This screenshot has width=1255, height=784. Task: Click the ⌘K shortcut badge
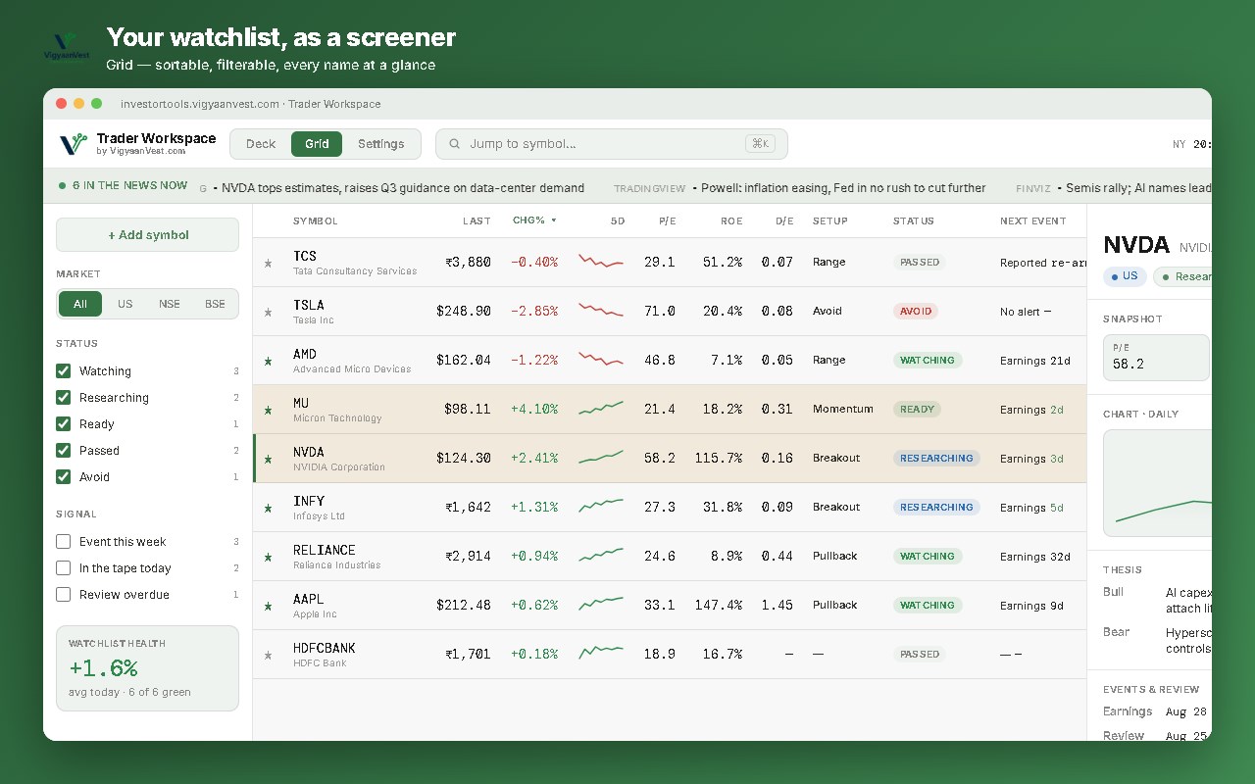[x=760, y=144]
